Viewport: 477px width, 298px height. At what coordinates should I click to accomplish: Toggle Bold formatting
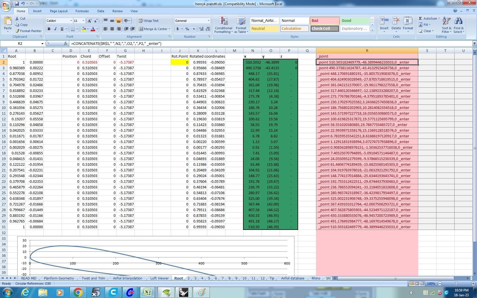click(x=49, y=29)
